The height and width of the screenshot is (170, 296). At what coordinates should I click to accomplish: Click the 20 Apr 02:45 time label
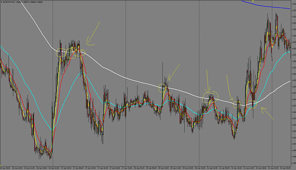point(139,168)
